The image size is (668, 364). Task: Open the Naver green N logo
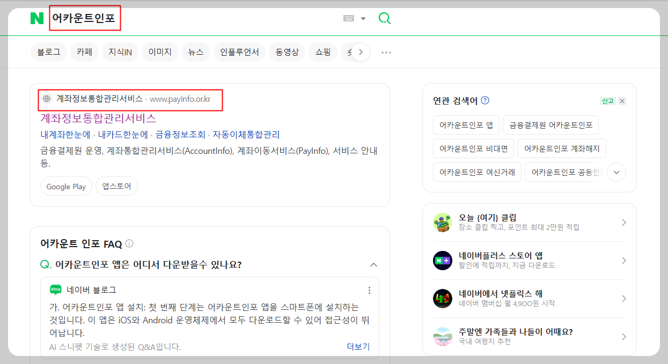(36, 18)
